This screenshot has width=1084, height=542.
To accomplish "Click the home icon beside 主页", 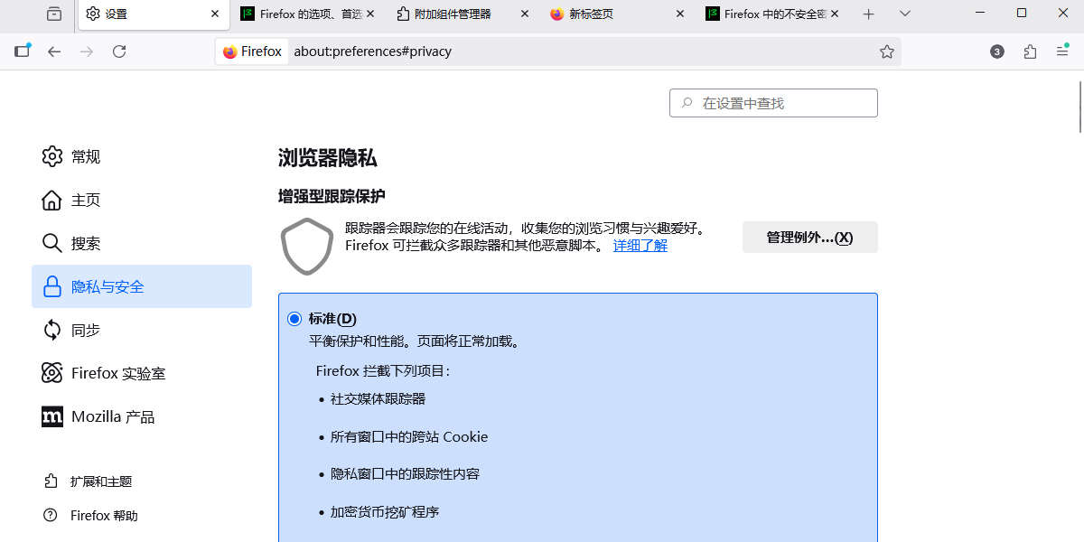I will coord(52,200).
